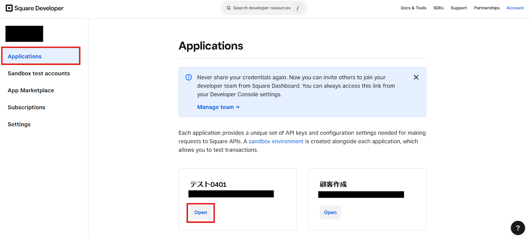
Task: Click the slash shortcut key badge
Action: (298, 8)
